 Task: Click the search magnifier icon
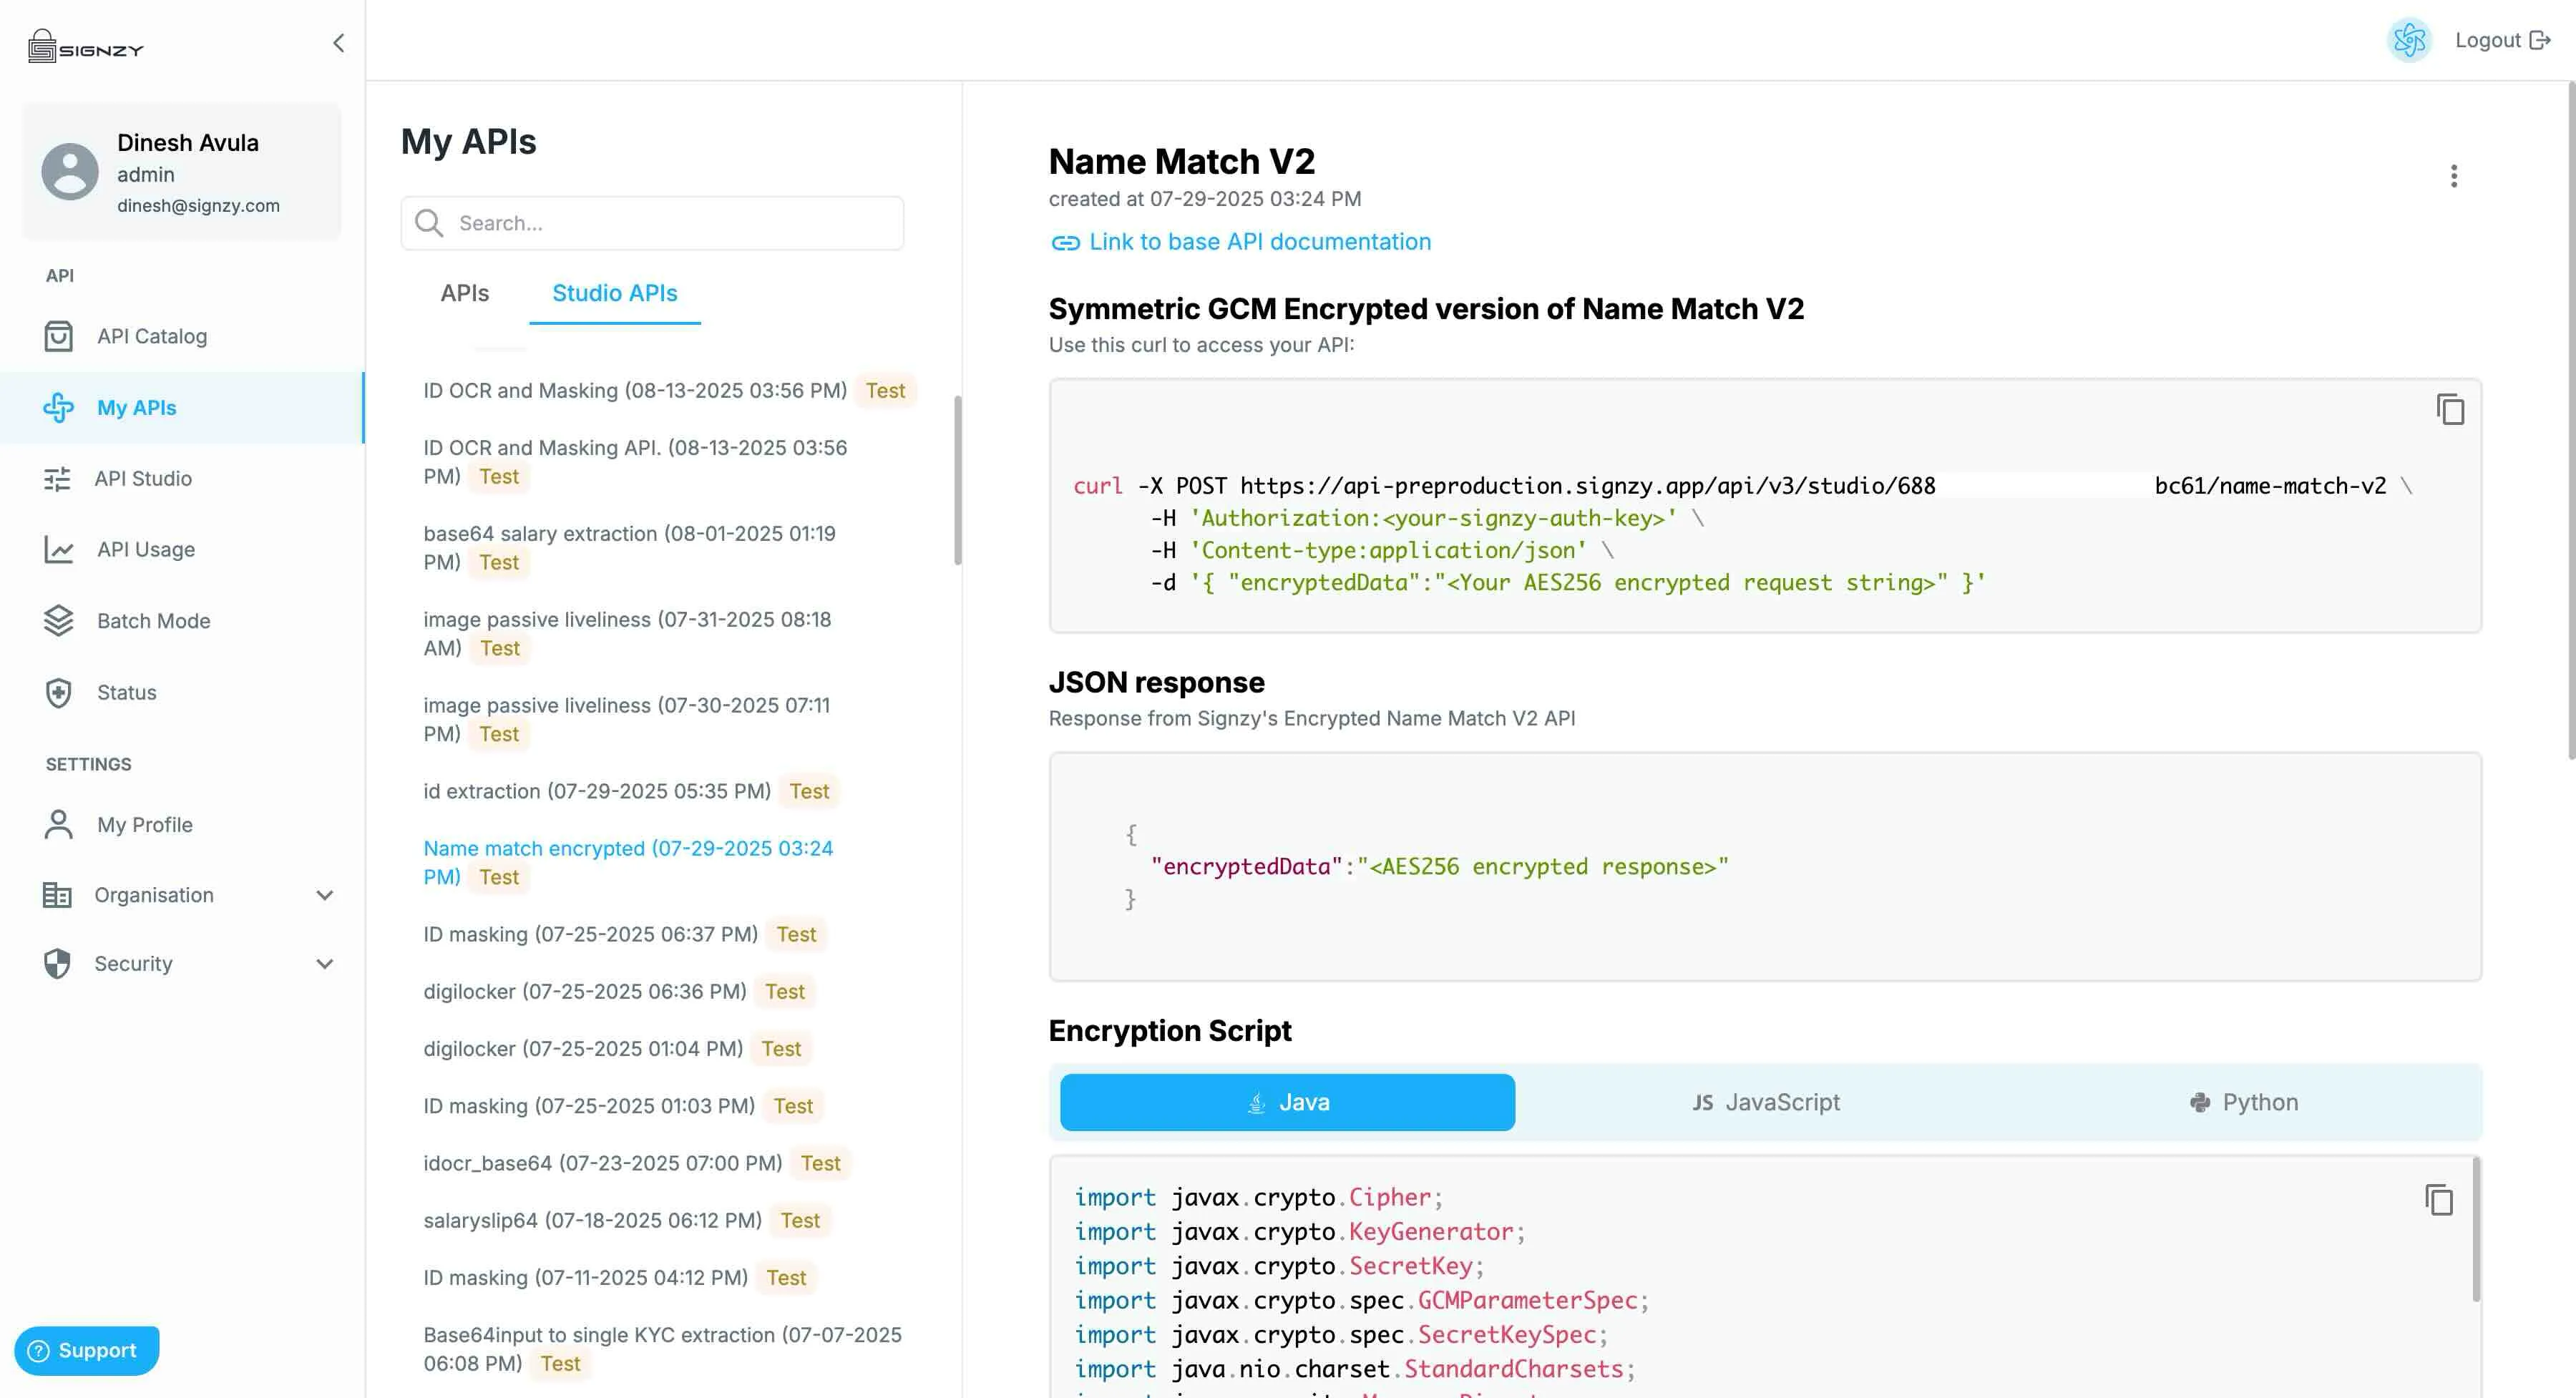[x=429, y=222]
